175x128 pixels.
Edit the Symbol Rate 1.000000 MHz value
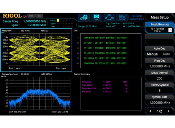(160, 103)
